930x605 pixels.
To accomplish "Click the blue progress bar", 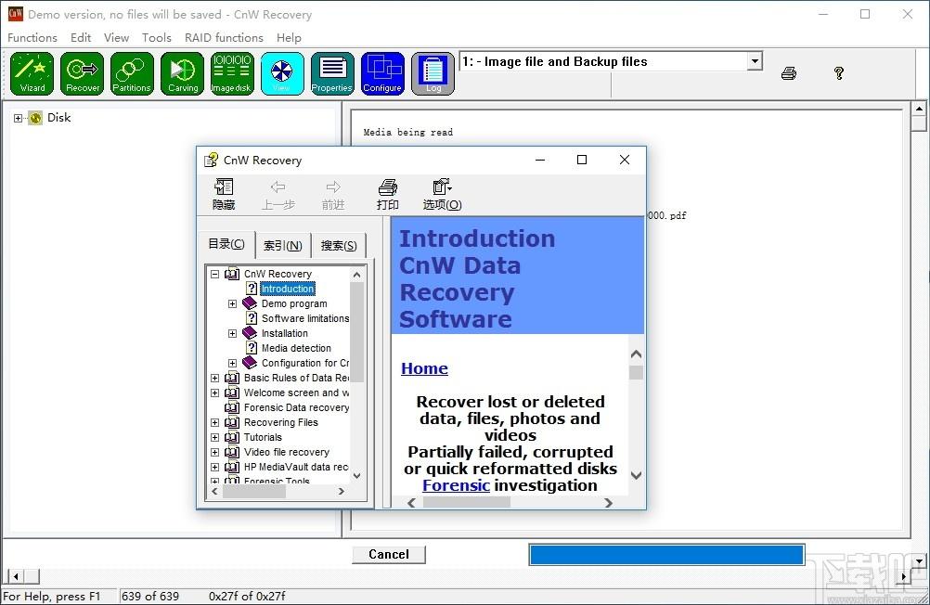I will [x=666, y=555].
